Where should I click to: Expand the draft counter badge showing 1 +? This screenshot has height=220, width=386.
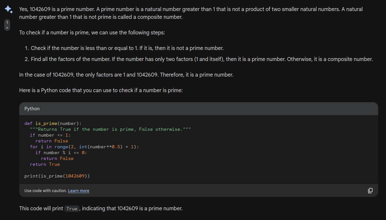7,25
